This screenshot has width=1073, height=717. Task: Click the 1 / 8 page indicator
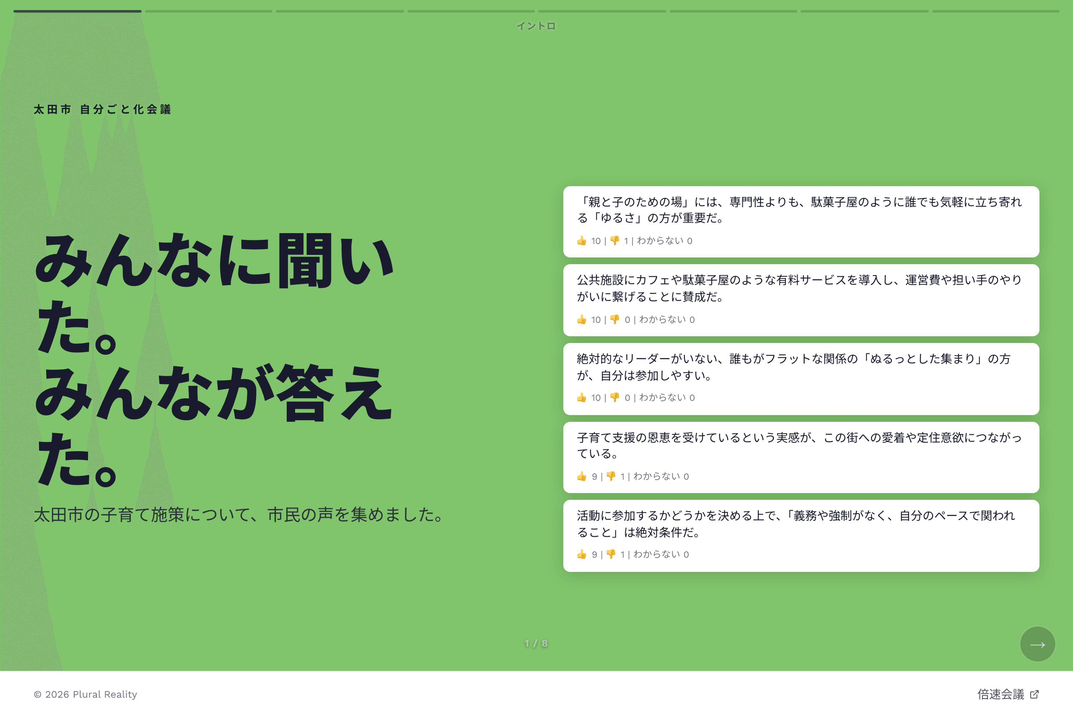[536, 643]
